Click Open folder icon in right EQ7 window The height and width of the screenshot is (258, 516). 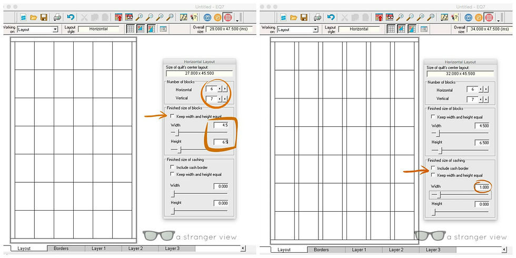coord(294,17)
